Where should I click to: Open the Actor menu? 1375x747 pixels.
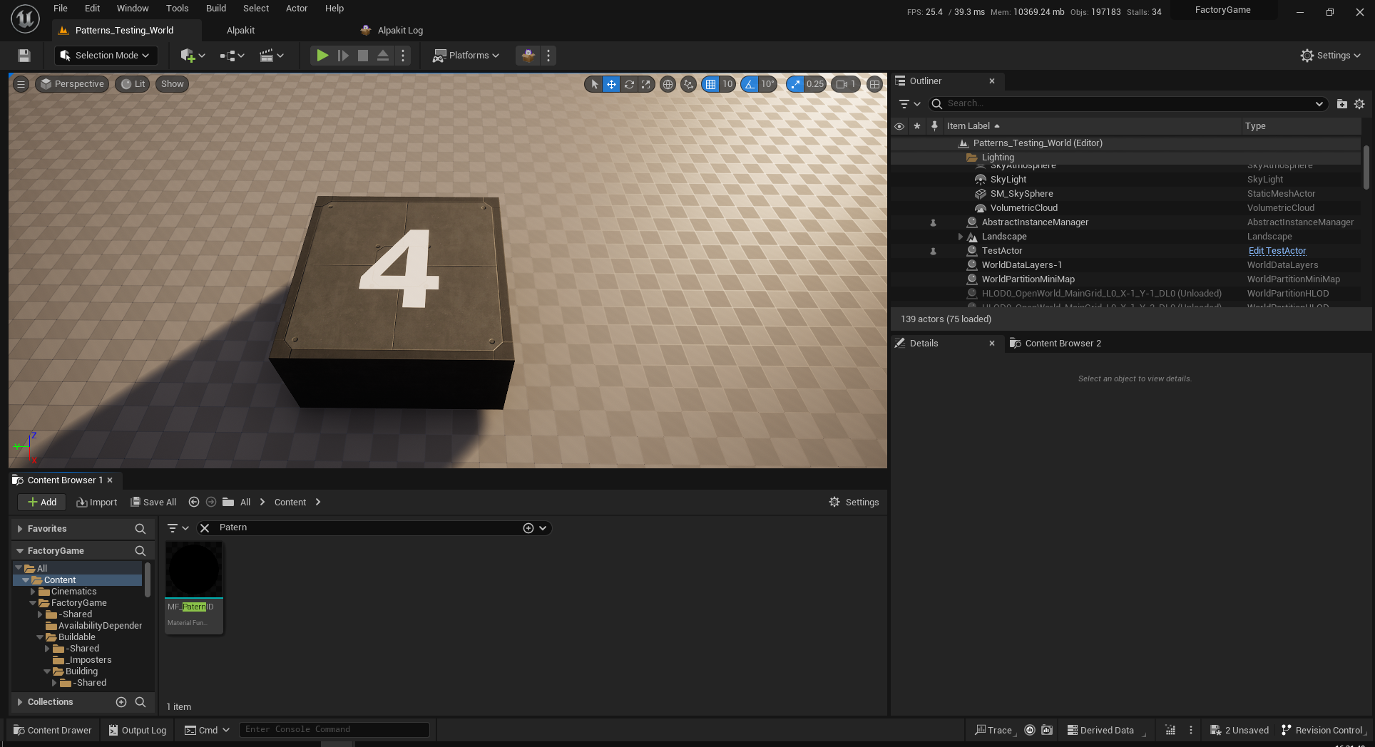coord(297,9)
